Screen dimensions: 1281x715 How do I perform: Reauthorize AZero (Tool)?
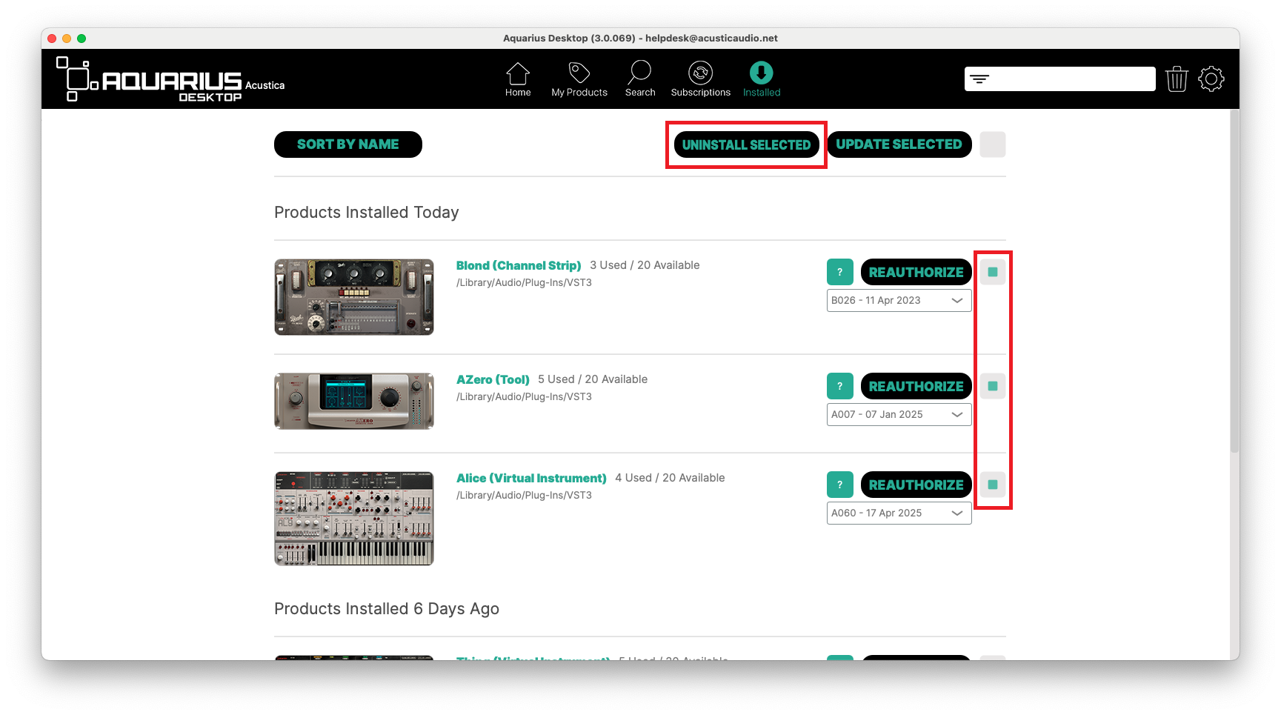tap(916, 386)
